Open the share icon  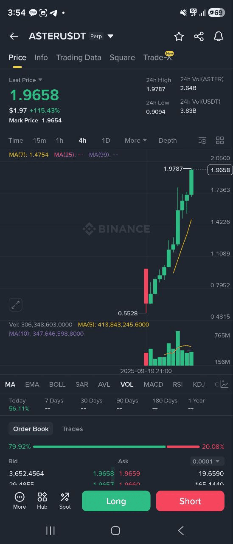tap(199, 37)
